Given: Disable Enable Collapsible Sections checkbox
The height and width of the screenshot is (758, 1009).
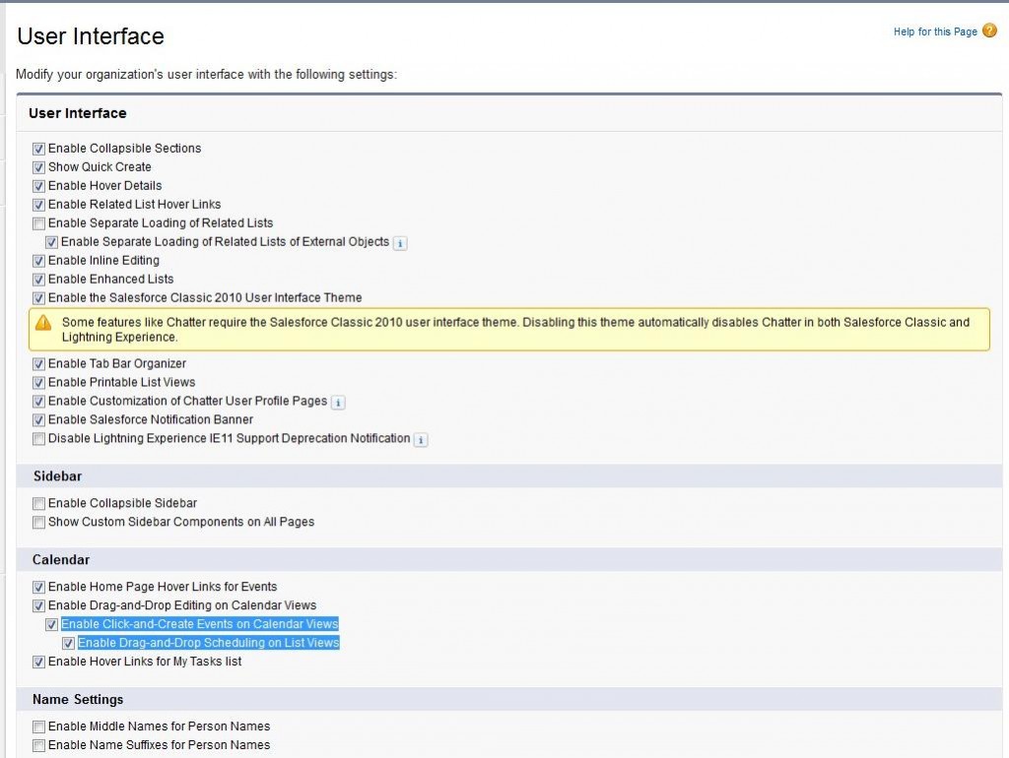Looking at the screenshot, I should (x=38, y=148).
